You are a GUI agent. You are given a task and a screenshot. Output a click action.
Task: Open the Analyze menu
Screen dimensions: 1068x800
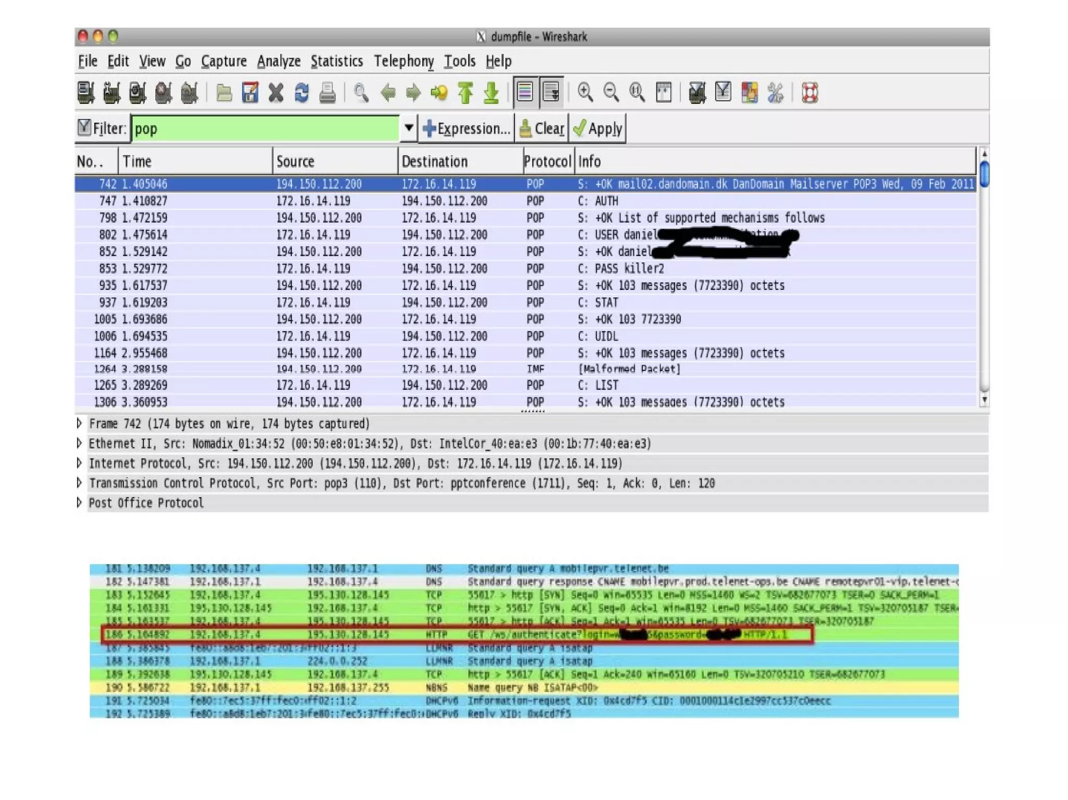pyautogui.click(x=278, y=61)
